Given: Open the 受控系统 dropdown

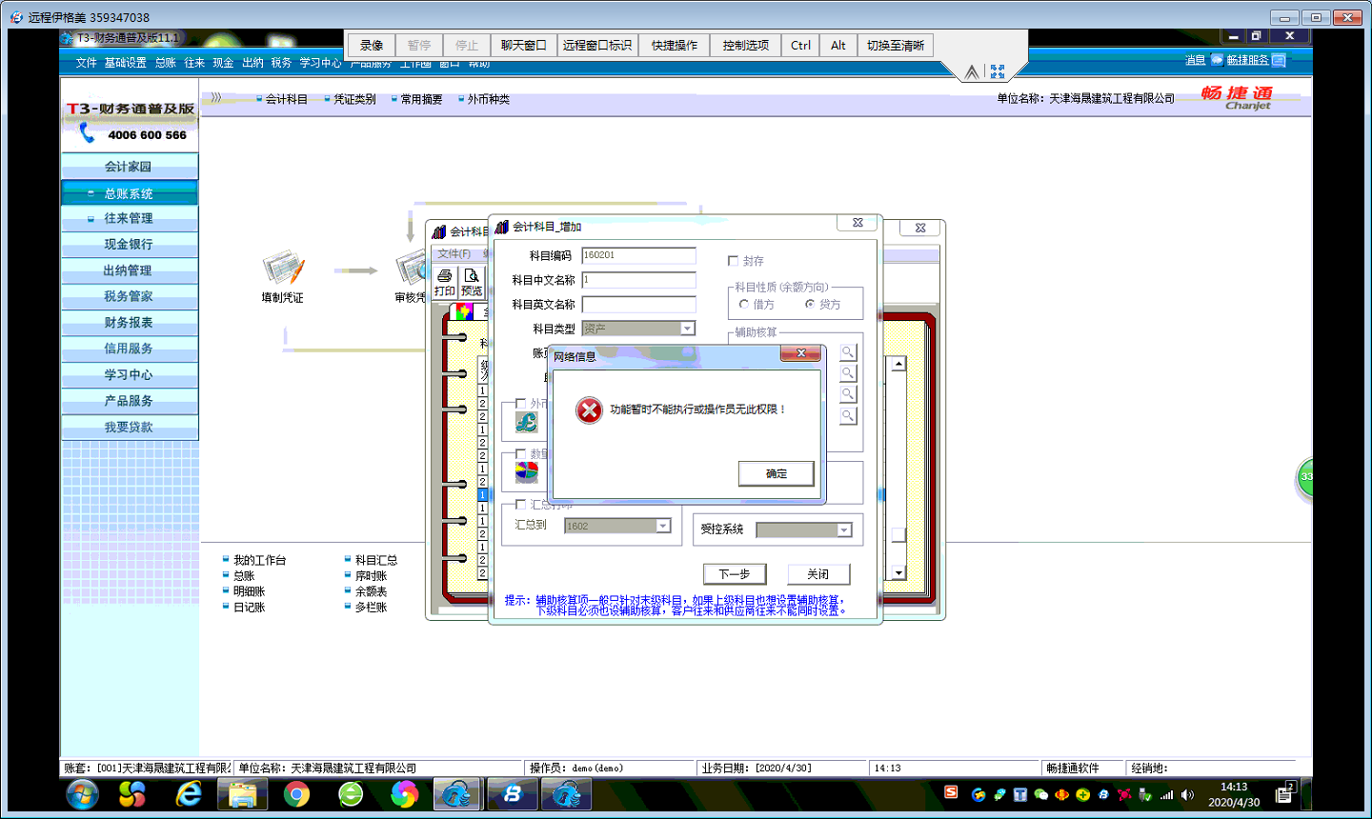Looking at the screenshot, I should coord(844,530).
